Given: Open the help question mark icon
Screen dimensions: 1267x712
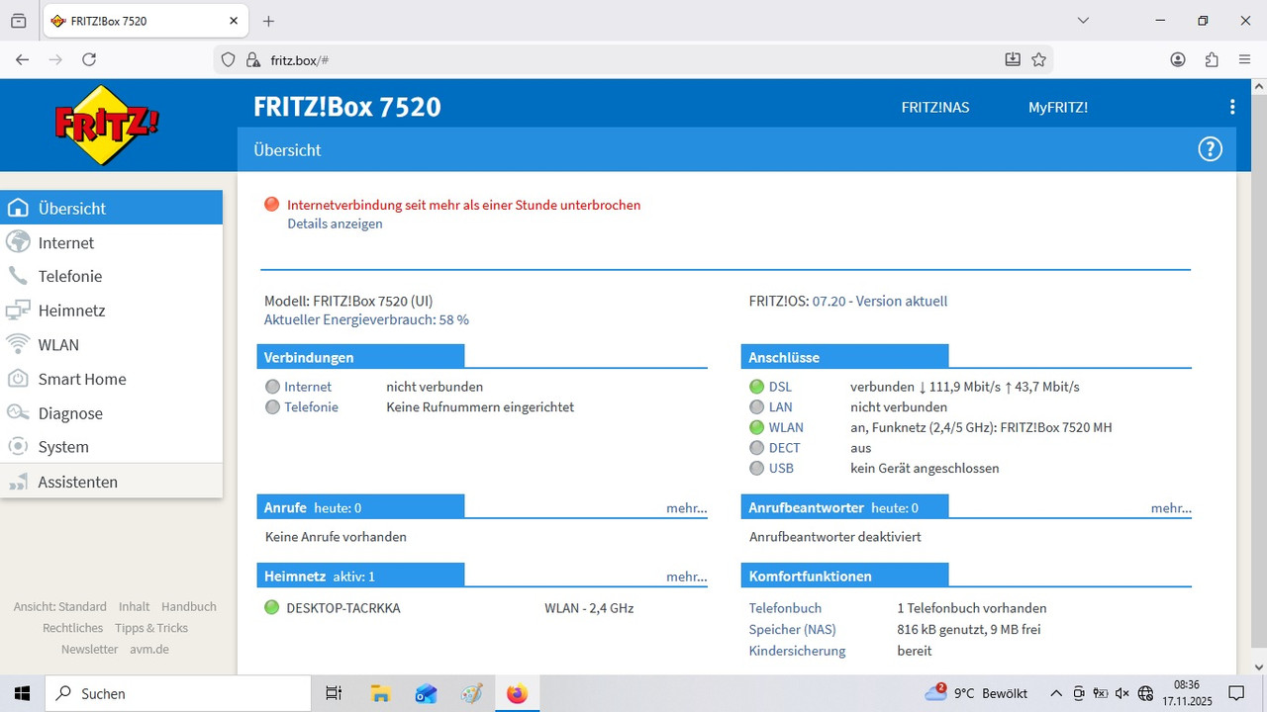Looking at the screenshot, I should 1210,149.
